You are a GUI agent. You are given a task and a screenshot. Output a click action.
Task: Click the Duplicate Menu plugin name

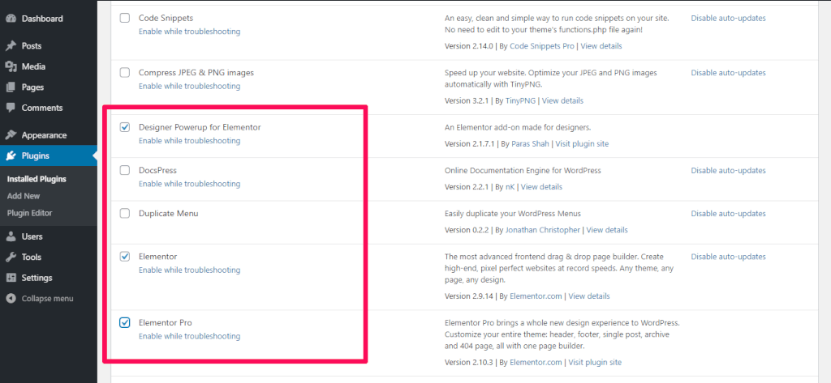click(169, 214)
